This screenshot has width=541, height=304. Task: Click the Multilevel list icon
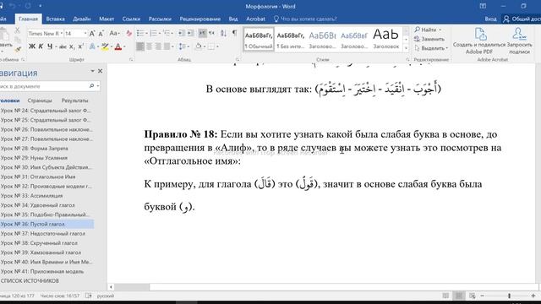(x=168, y=33)
